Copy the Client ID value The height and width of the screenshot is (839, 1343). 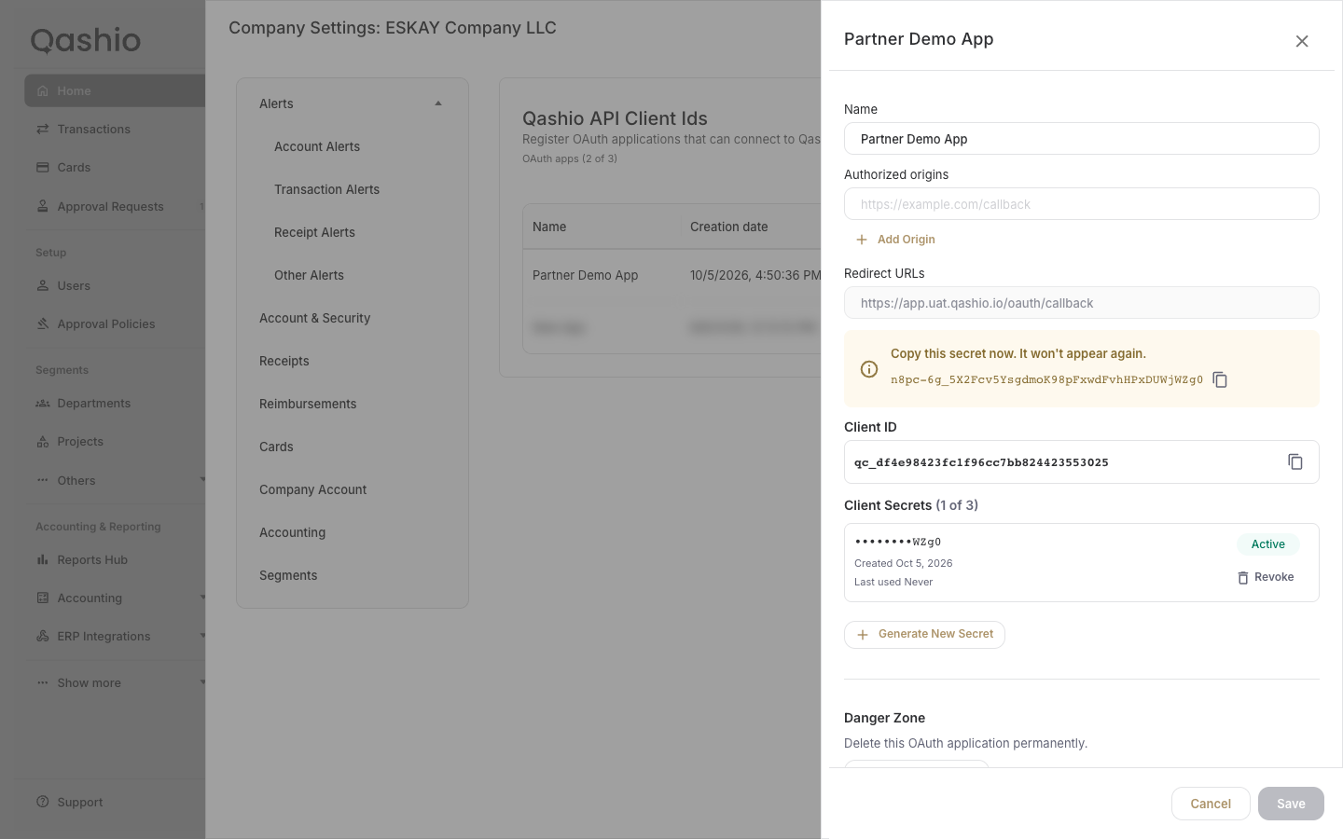pos(1295,461)
